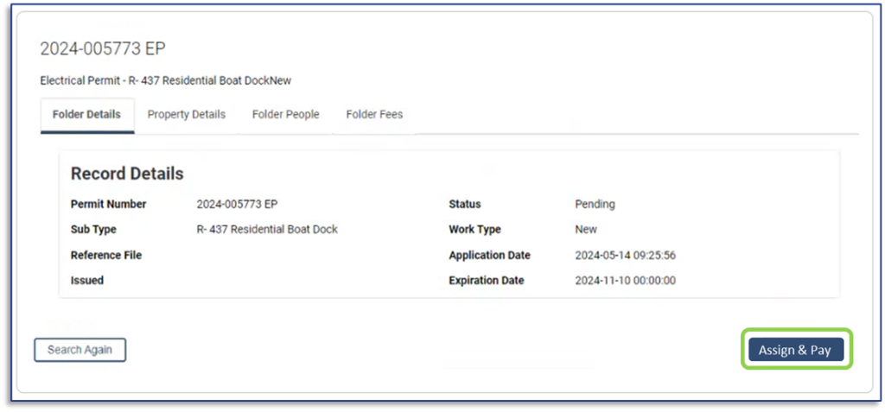Click the Record Details heading

click(x=127, y=174)
